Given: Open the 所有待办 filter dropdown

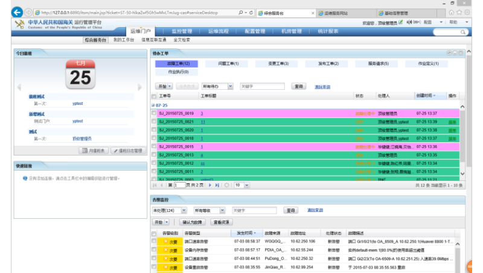Looking at the screenshot, I should coord(231,86).
